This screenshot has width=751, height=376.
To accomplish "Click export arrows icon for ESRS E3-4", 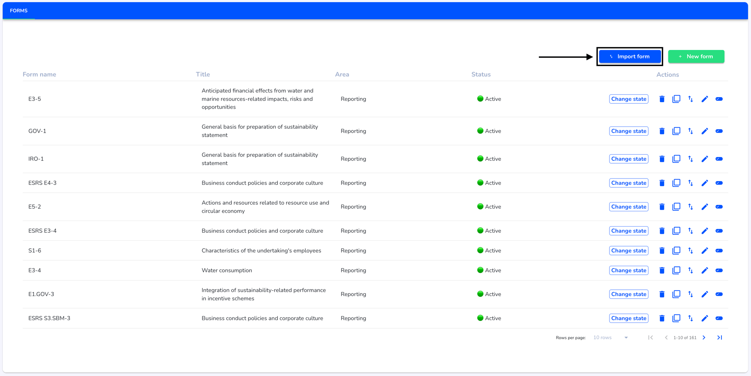I will (x=691, y=231).
